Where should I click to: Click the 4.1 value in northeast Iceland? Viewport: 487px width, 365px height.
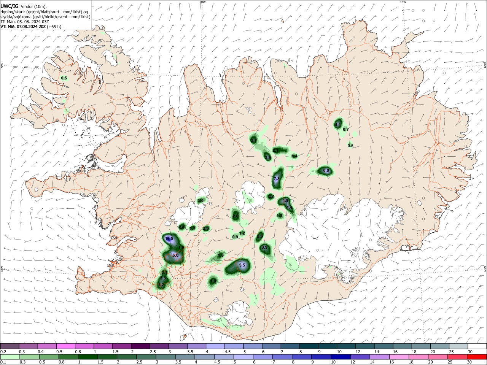337,125
